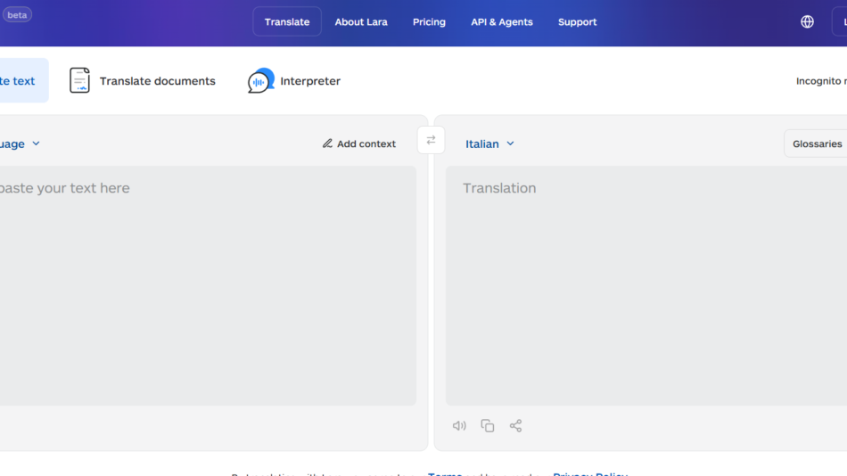Swap source and target languages
The width and height of the screenshot is (847, 476).
pos(431,140)
